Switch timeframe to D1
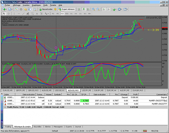The image size is (169, 133). (80, 14)
